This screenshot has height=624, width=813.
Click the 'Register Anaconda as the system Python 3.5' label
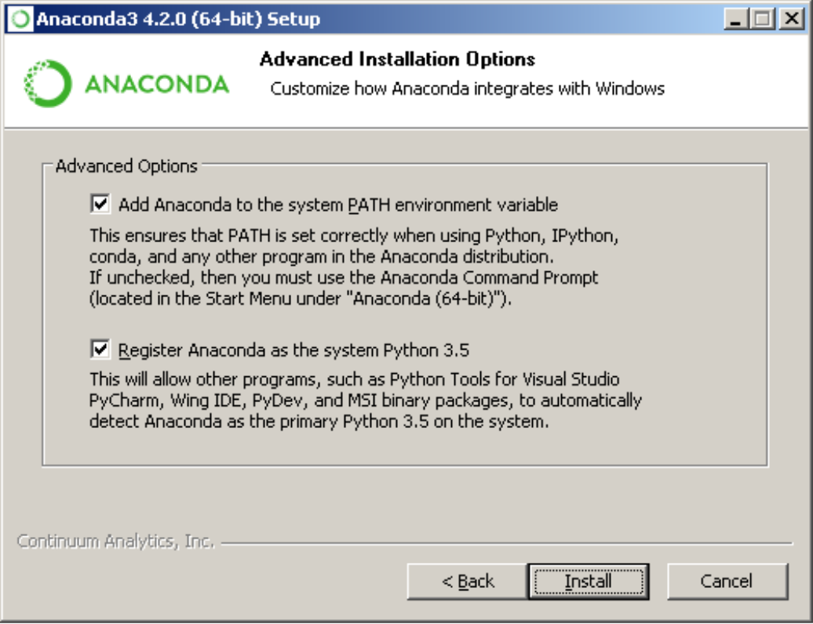(293, 350)
